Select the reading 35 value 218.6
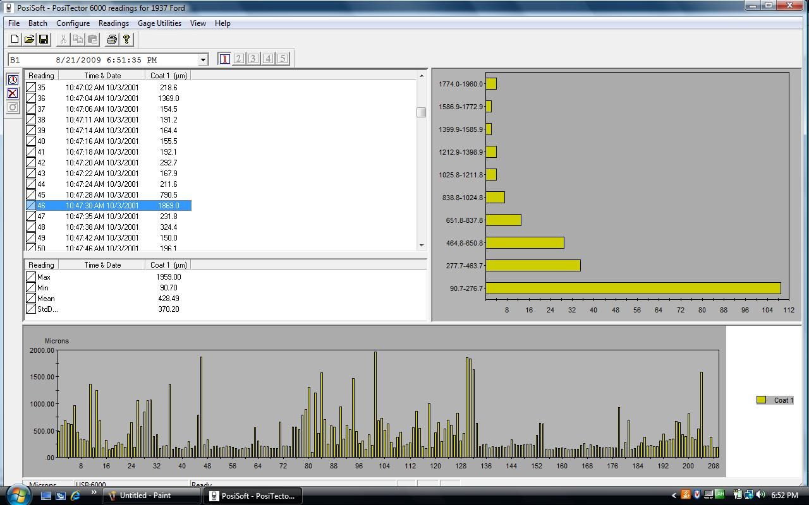The image size is (809, 505). coord(169,88)
